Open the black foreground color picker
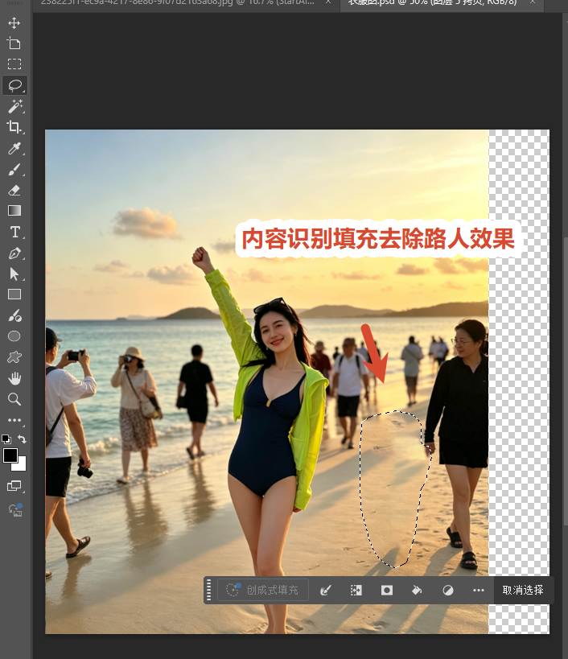The image size is (568, 659). click(x=10, y=455)
